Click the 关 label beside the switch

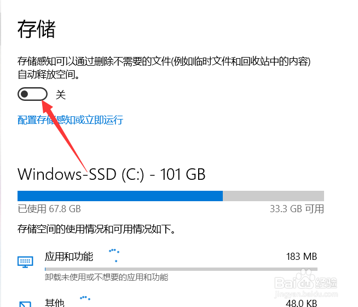tap(61, 95)
